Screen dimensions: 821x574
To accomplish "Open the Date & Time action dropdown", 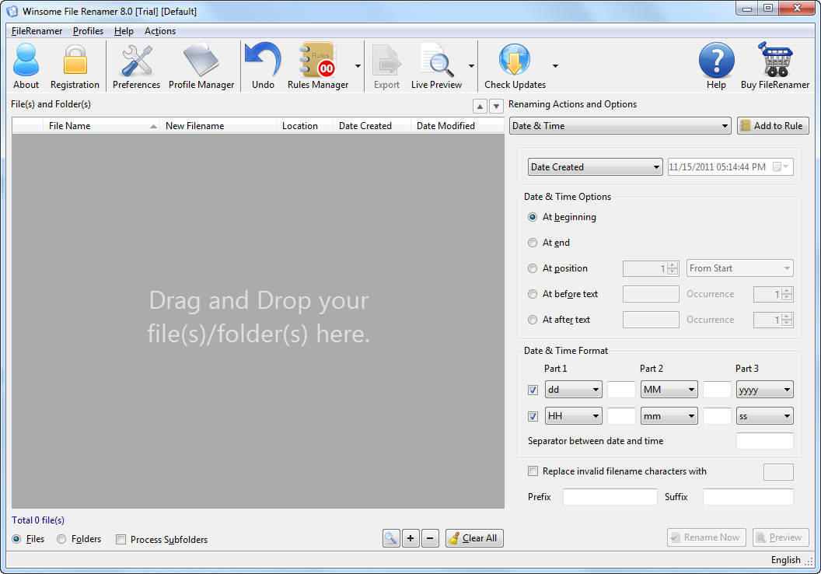I will (x=620, y=126).
